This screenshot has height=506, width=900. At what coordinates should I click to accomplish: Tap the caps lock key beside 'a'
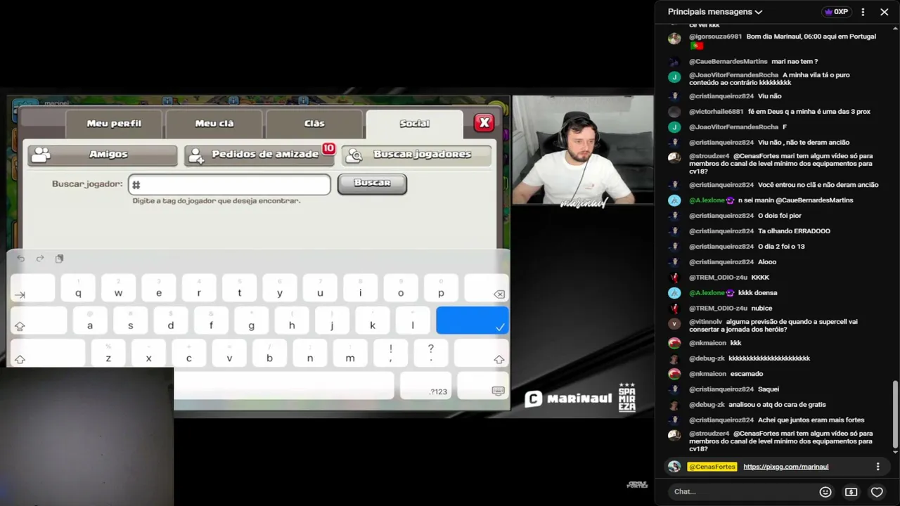[39, 320]
